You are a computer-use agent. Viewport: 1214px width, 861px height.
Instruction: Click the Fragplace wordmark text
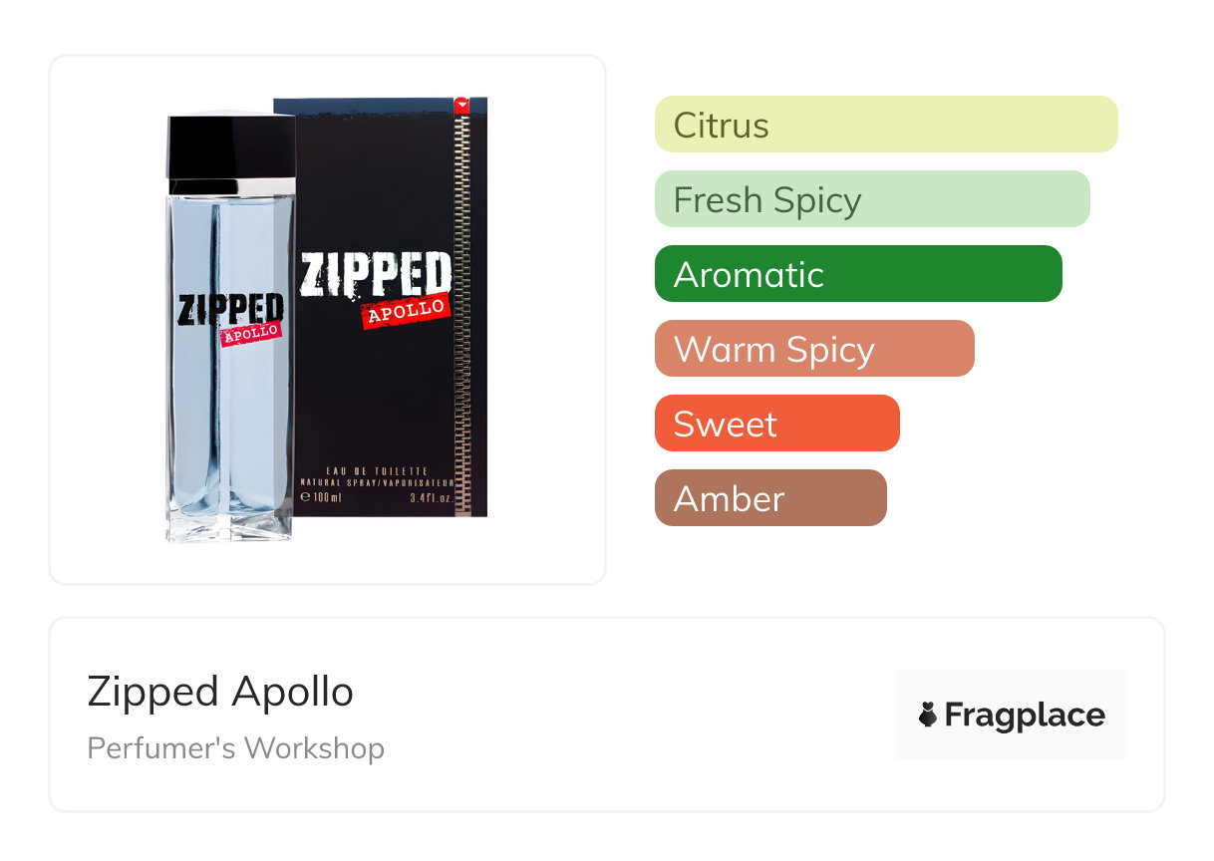coord(1024,715)
